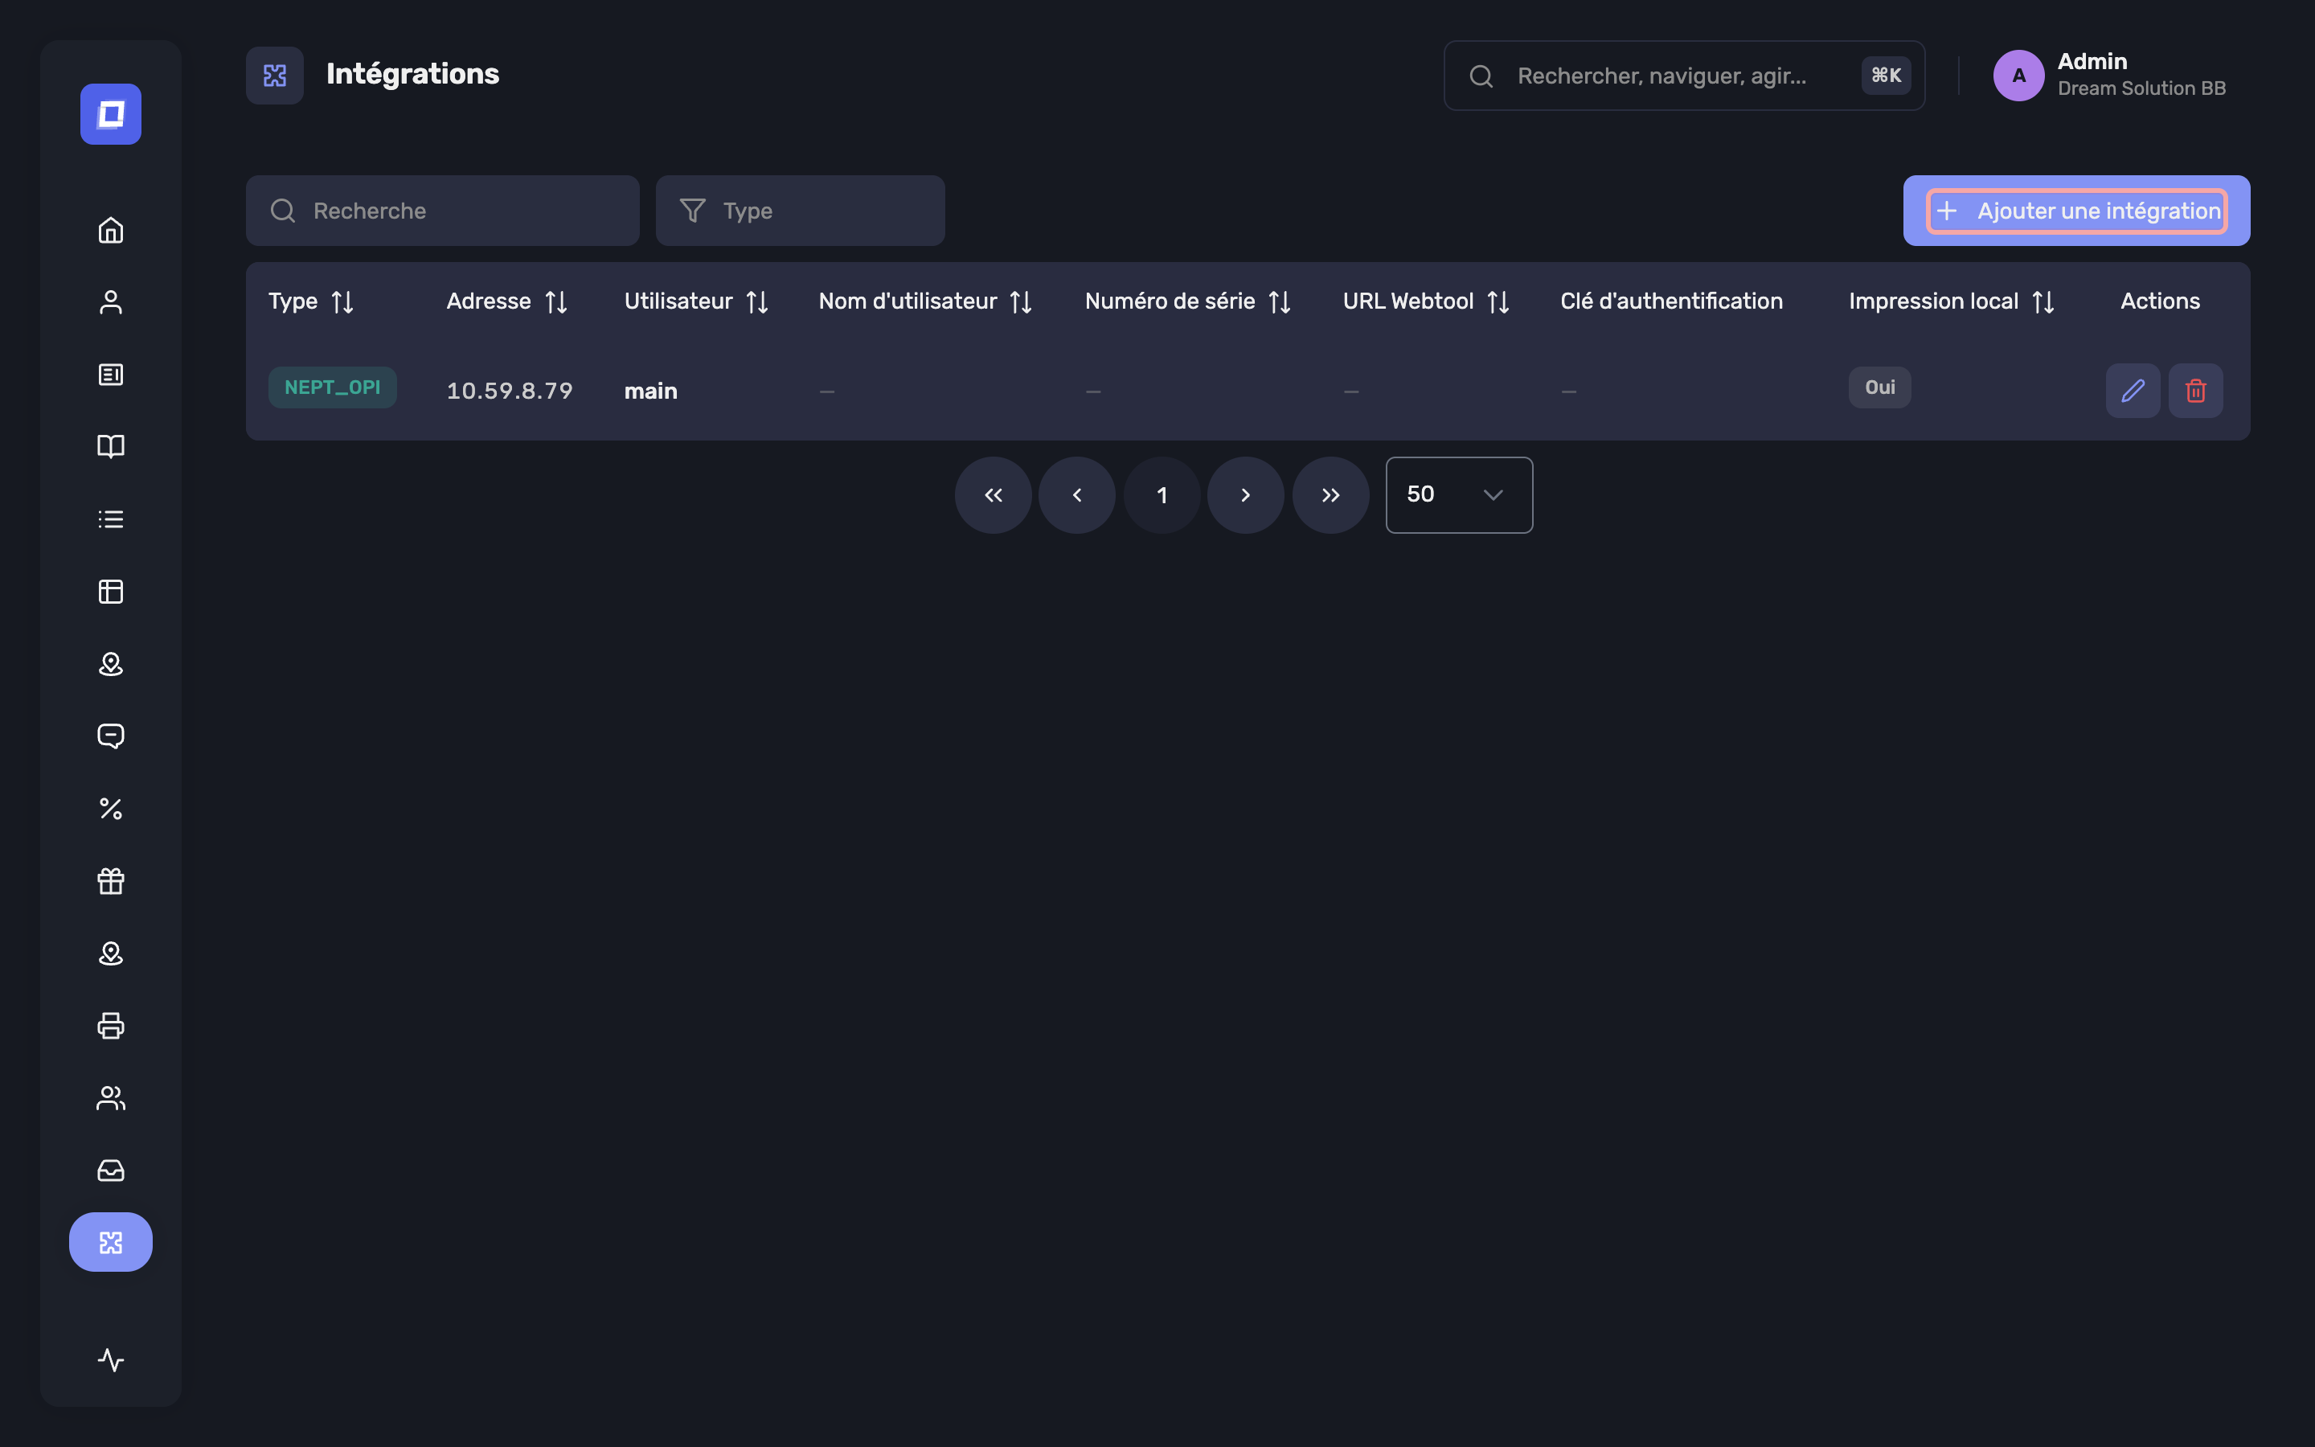Select page 1 in pagination
Screen dimensions: 2315x1447
(1162, 494)
